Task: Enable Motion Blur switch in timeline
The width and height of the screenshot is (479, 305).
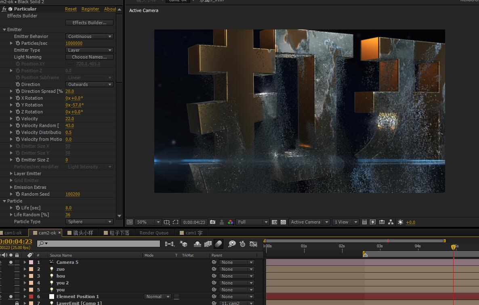Action: click(x=218, y=244)
